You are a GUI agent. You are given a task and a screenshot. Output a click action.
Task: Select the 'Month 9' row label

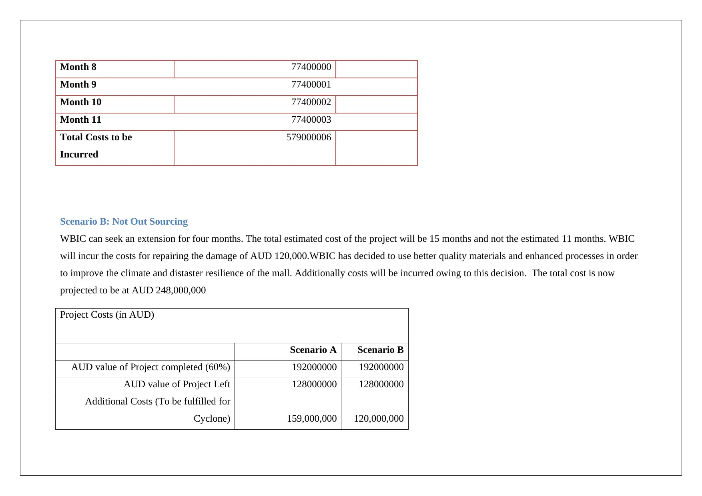point(78,85)
